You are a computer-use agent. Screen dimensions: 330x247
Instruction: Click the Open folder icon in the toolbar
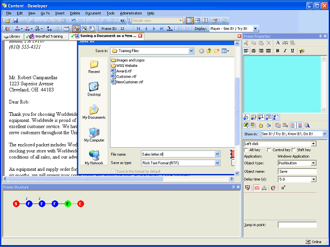point(8,21)
